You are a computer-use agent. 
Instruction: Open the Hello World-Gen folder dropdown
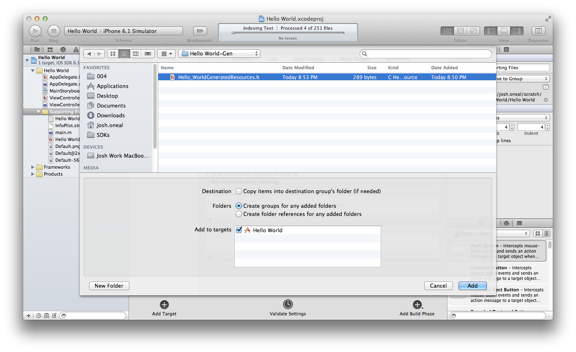219,54
